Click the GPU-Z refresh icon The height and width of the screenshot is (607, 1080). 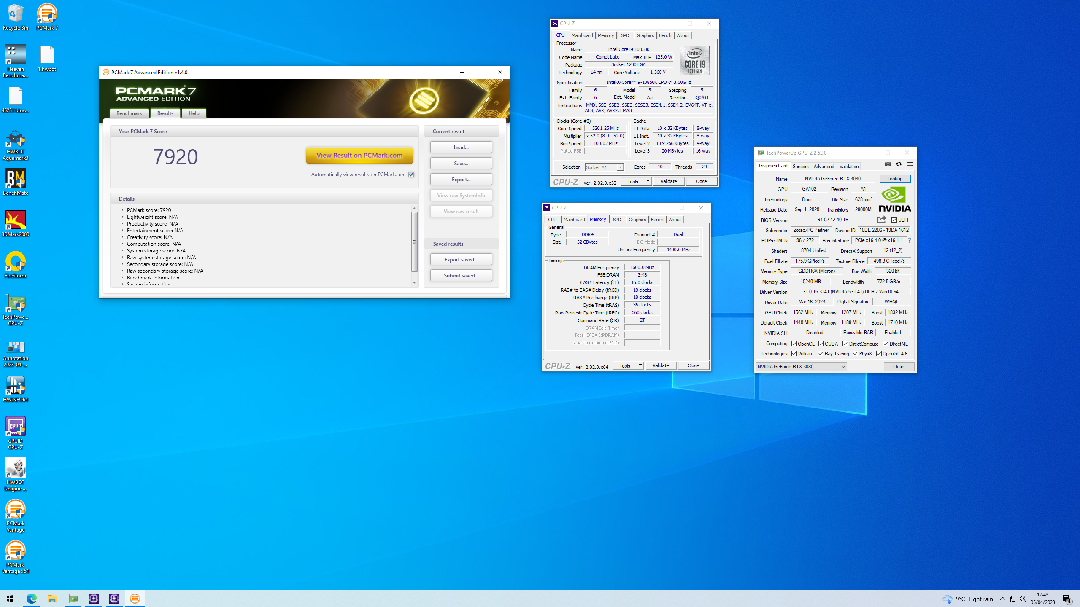899,164
